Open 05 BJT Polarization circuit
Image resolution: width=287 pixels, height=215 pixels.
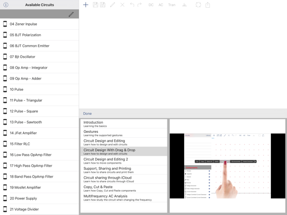tap(40, 35)
